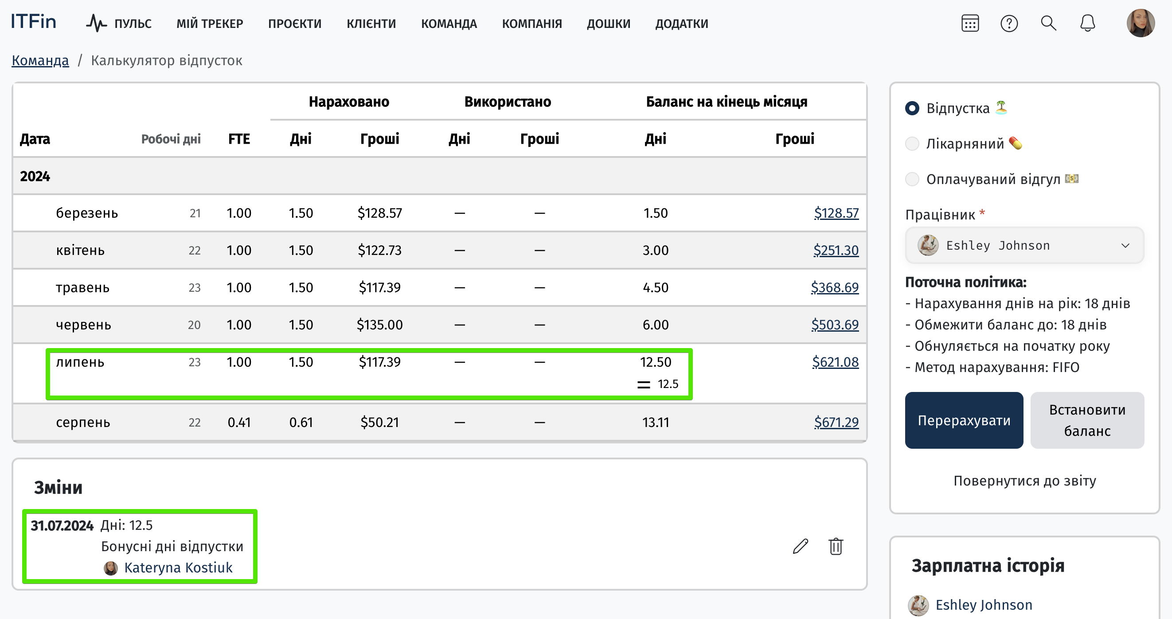The height and width of the screenshot is (619, 1172).
Task: Click the березень row label
Action: [87, 213]
